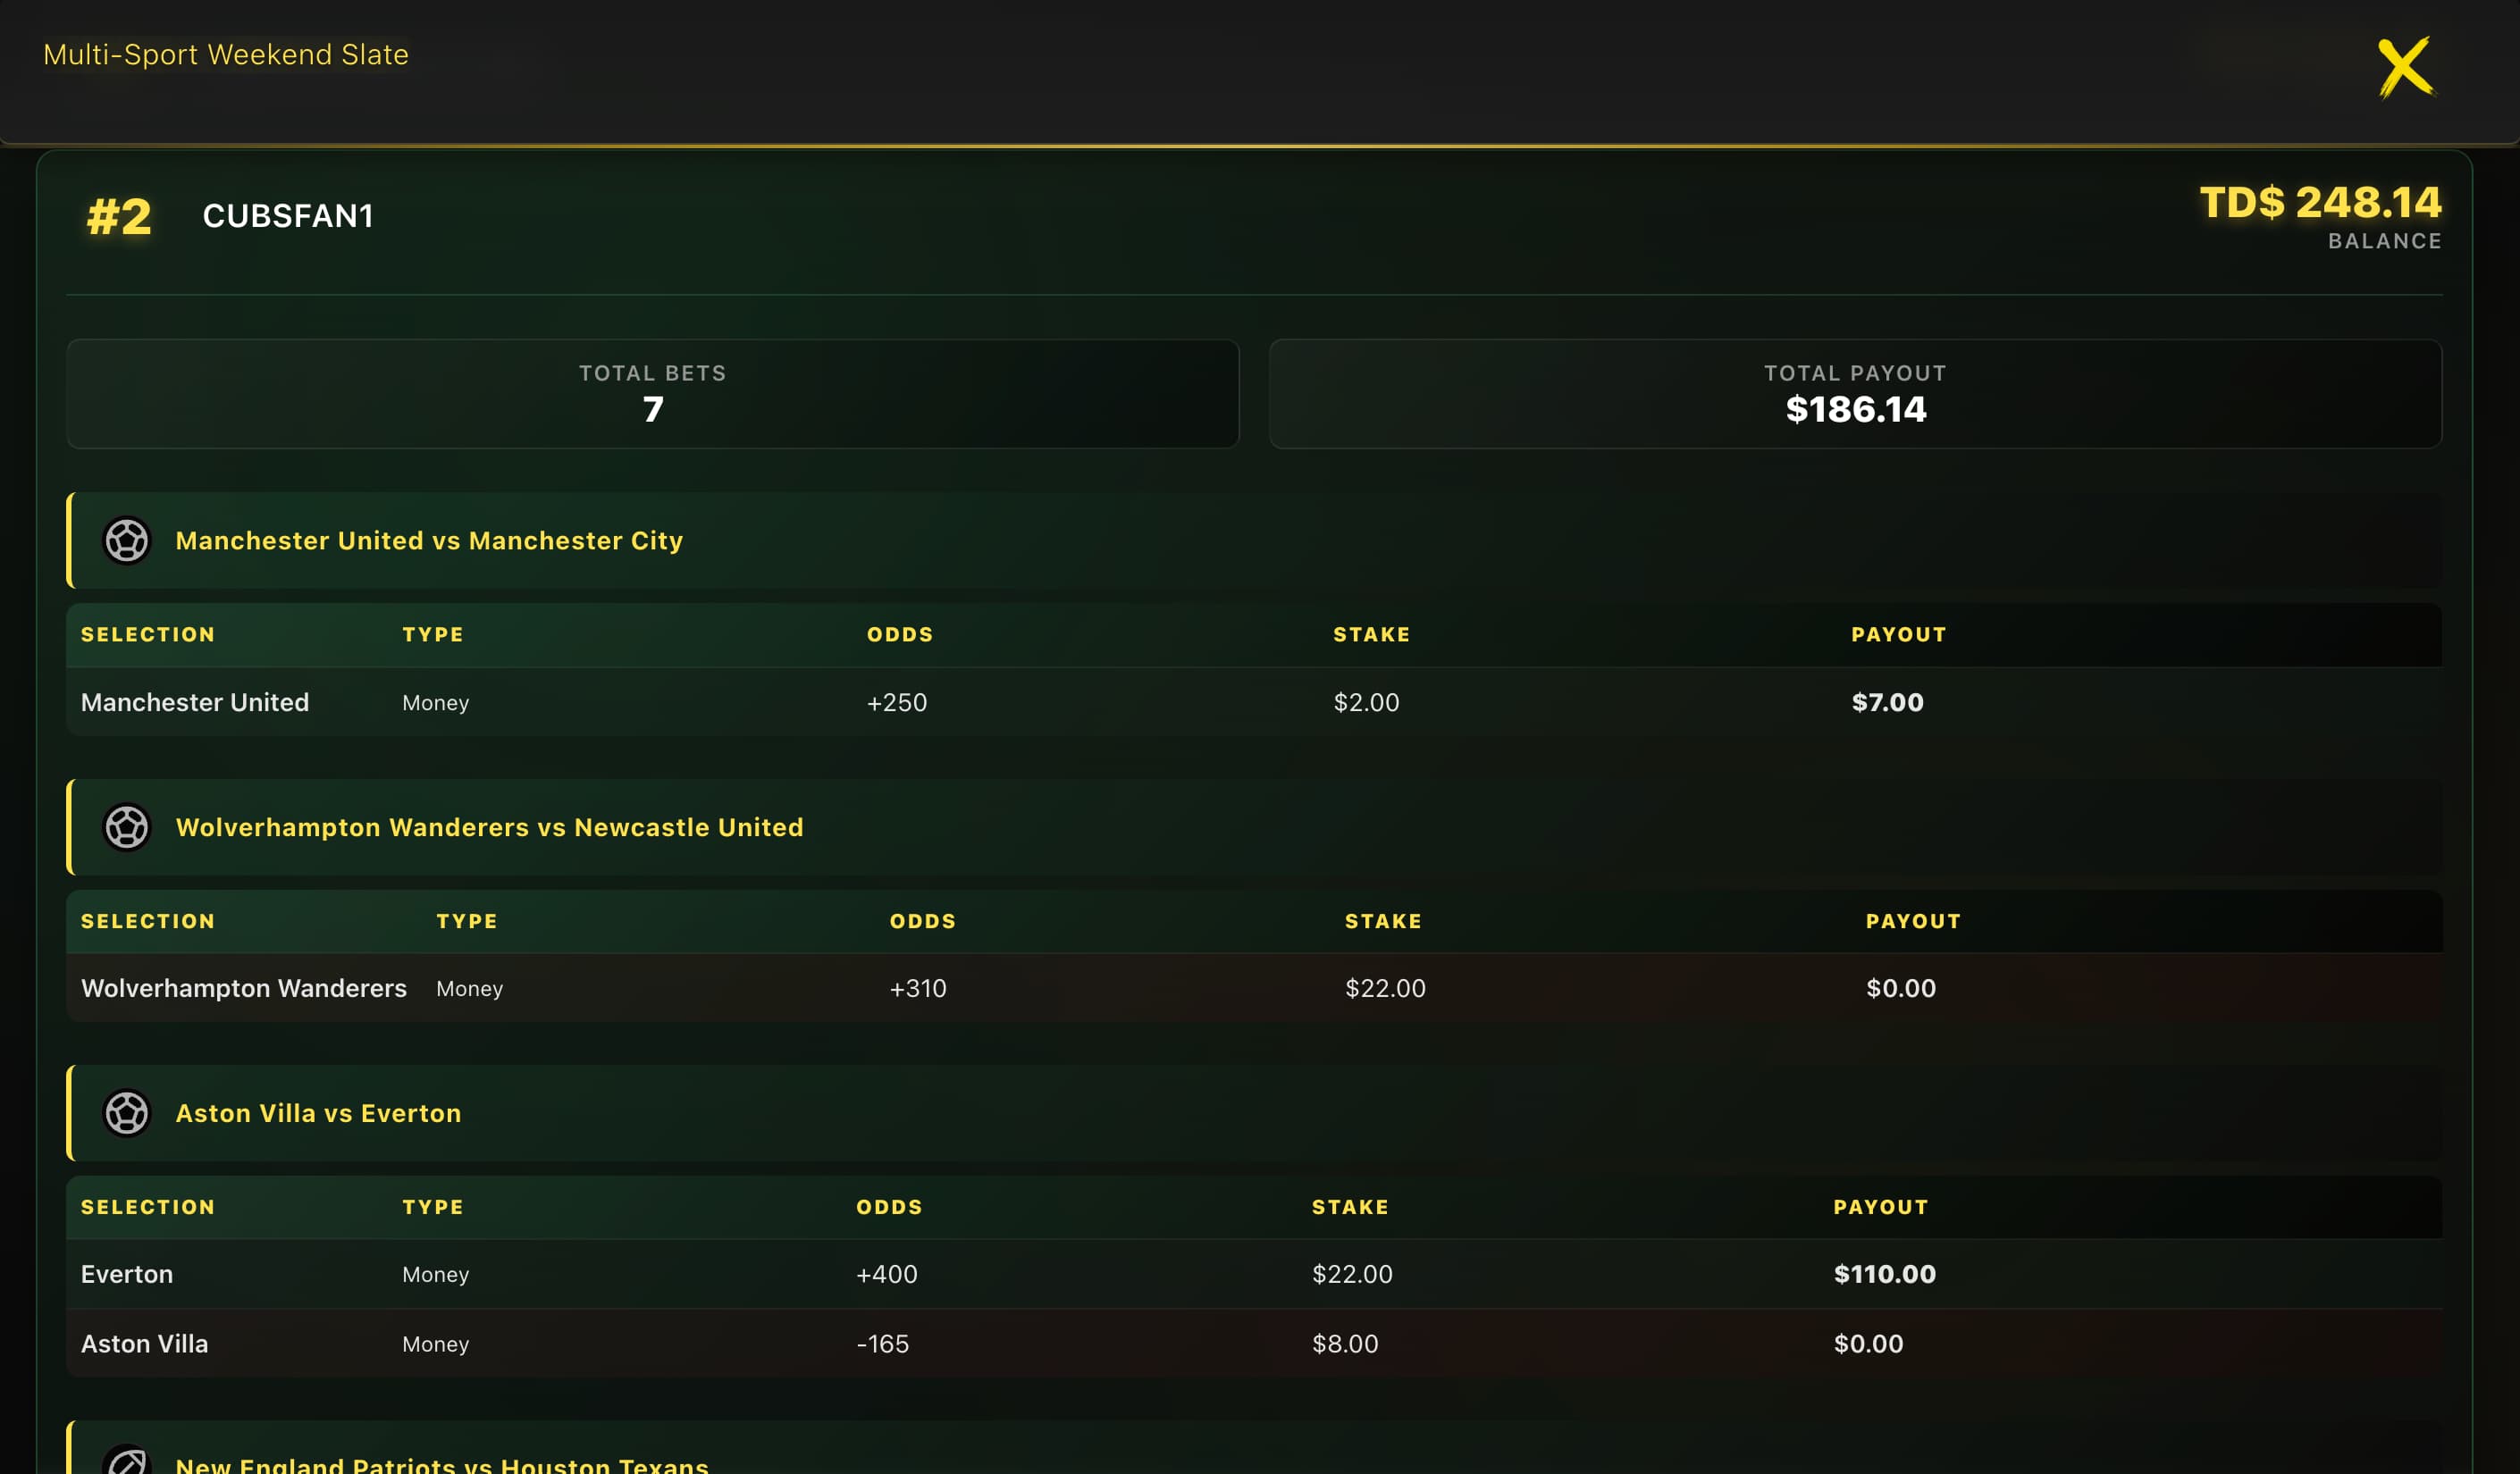Click the yellow X close icon
Viewport: 2520px width, 1474px height.
point(2405,67)
